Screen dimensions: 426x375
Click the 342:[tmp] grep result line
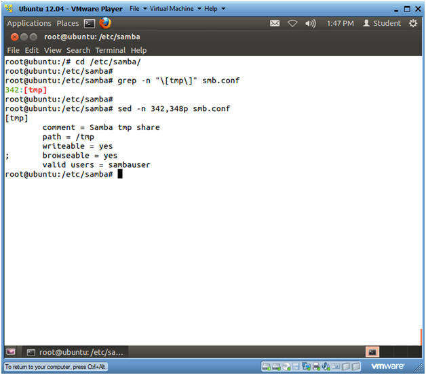(26, 90)
